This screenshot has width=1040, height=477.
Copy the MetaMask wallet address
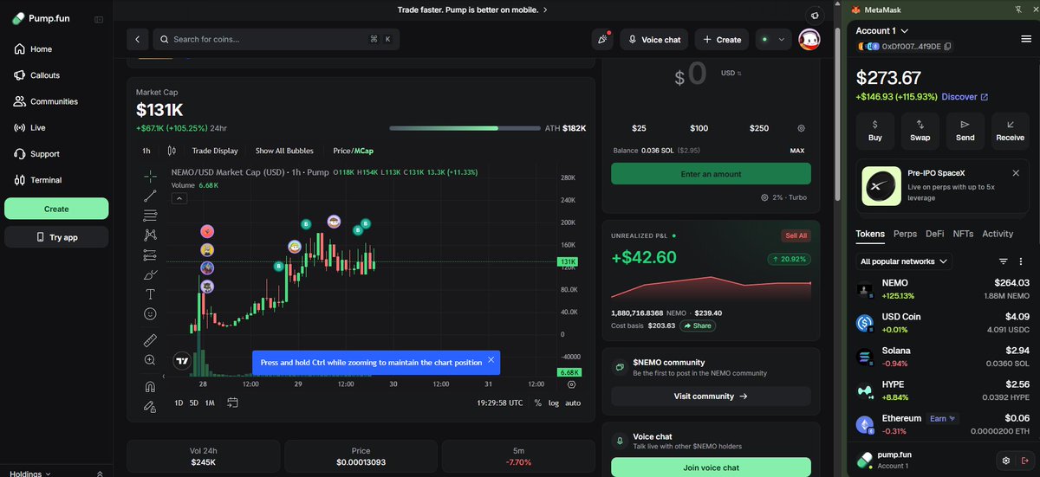(948, 46)
